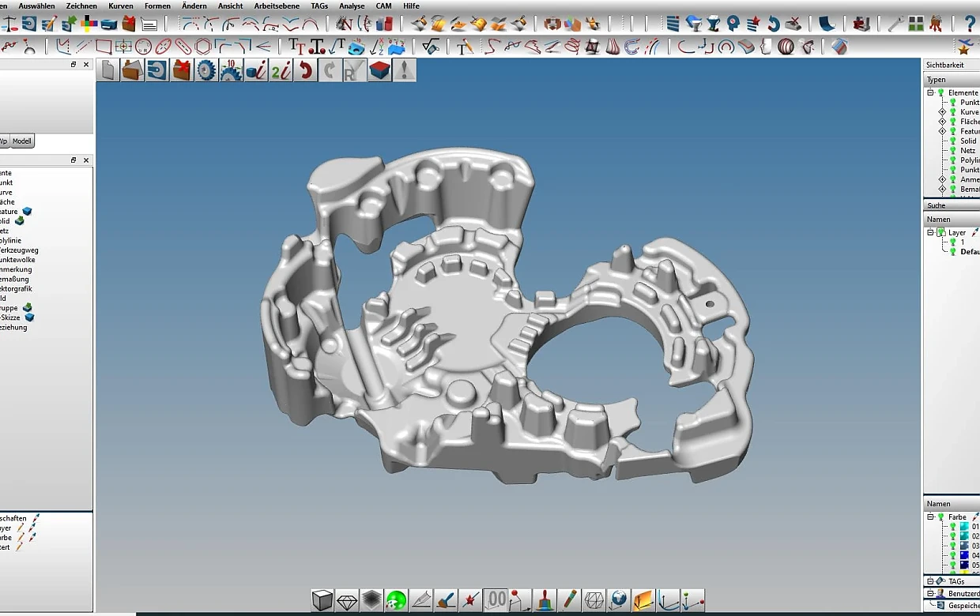Switch to the Modell tab

coord(22,141)
